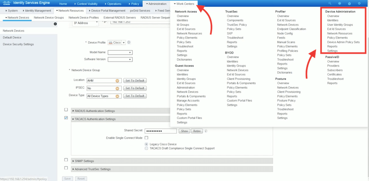Open Profiler Endpoint Classification link
369x181 pixels.
292,29
